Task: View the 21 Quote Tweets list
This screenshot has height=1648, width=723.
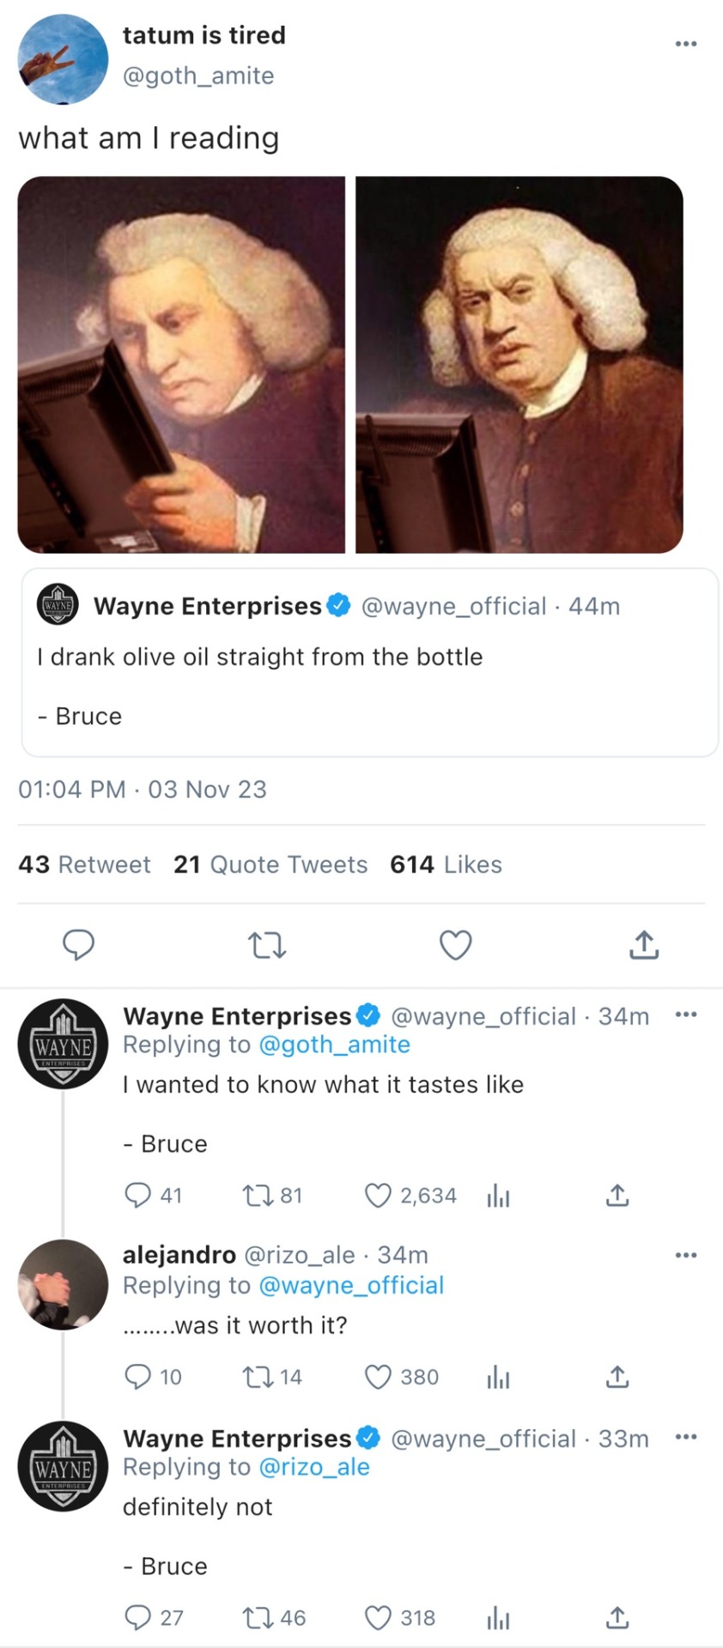Action: pyautogui.click(x=270, y=864)
